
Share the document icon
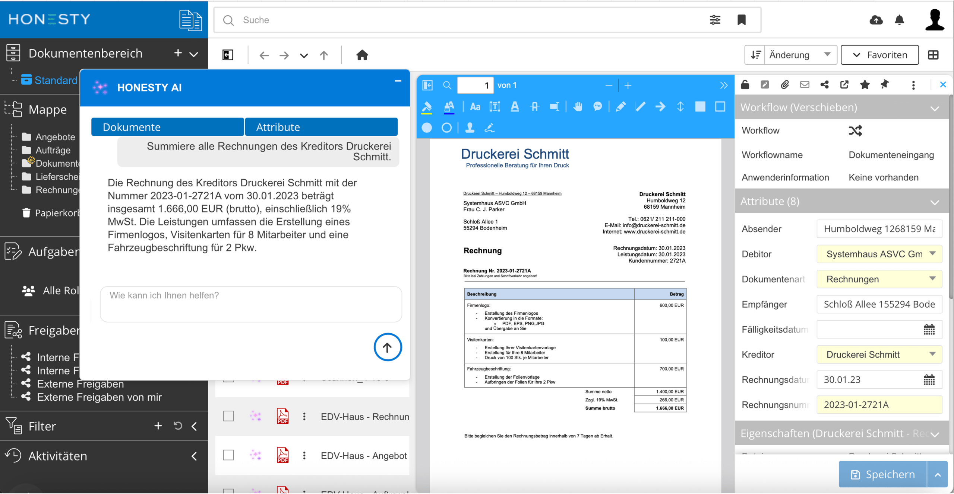824,85
